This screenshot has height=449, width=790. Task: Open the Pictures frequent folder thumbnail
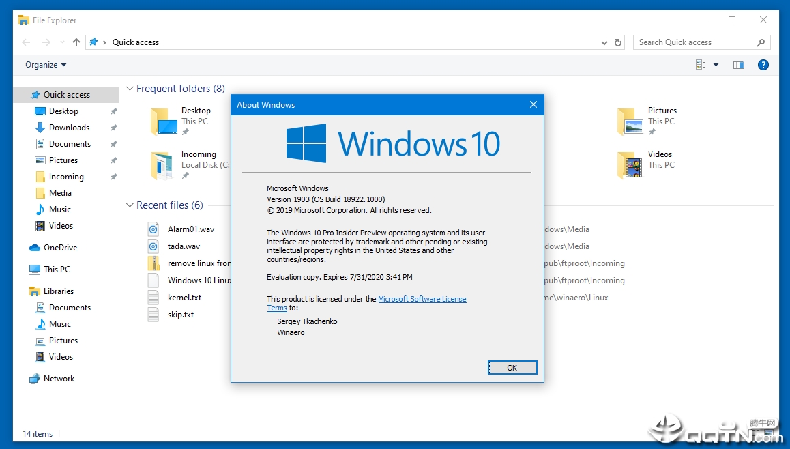[630, 121]
